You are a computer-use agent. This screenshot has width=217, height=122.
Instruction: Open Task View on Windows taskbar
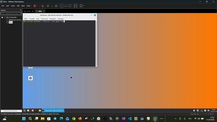tap(36, 119)
